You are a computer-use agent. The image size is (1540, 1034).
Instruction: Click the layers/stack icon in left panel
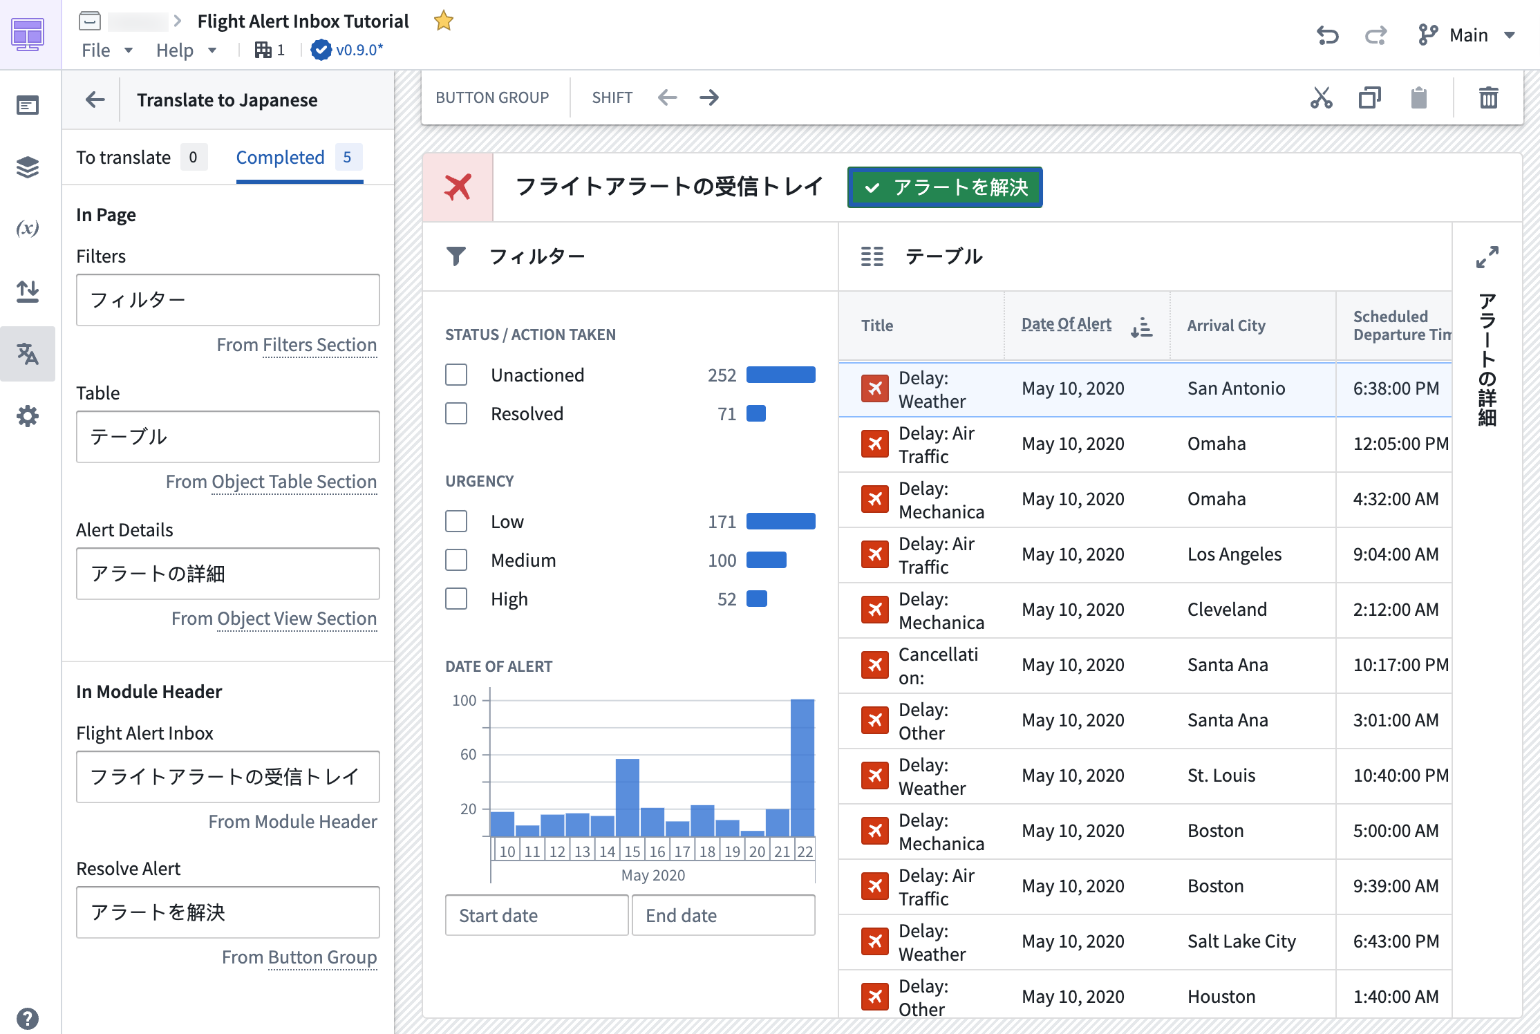[x=29, y=166]
